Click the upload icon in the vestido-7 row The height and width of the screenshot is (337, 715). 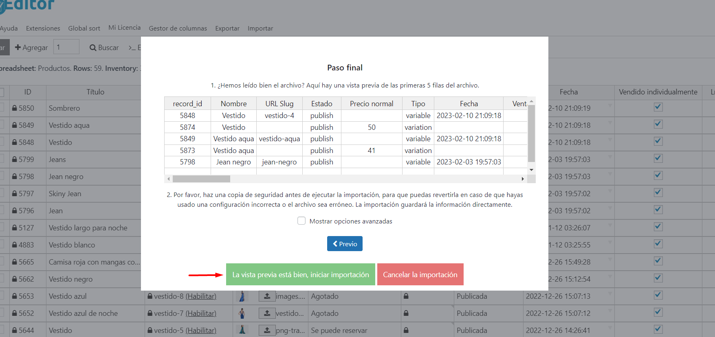pyautogui.click(x=267, y=313)
